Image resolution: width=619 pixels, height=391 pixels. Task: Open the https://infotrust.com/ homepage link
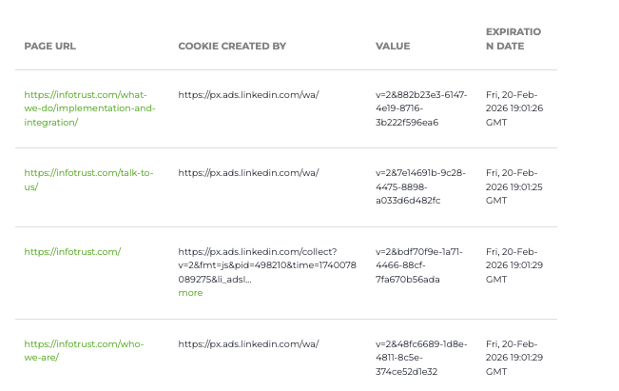(72, 252)
